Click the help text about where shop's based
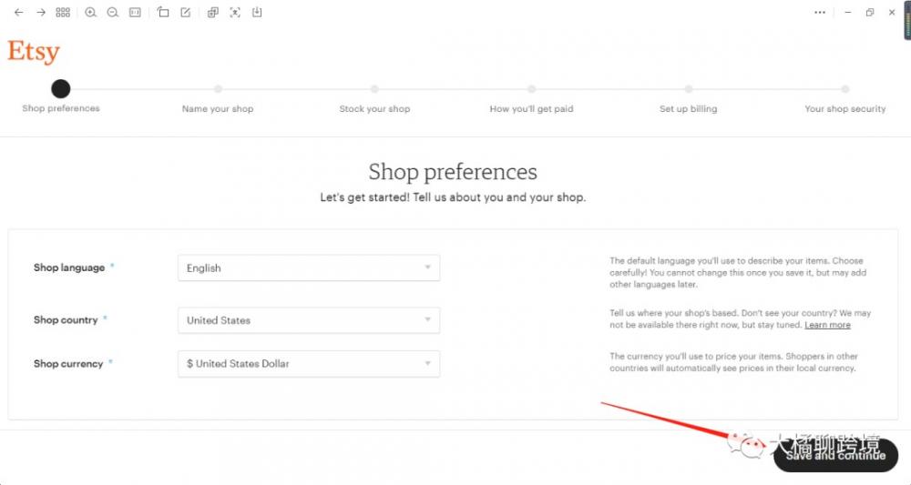The height and width of the screenshot is (485, 911). pyautogui.click(x=740, y=319)
